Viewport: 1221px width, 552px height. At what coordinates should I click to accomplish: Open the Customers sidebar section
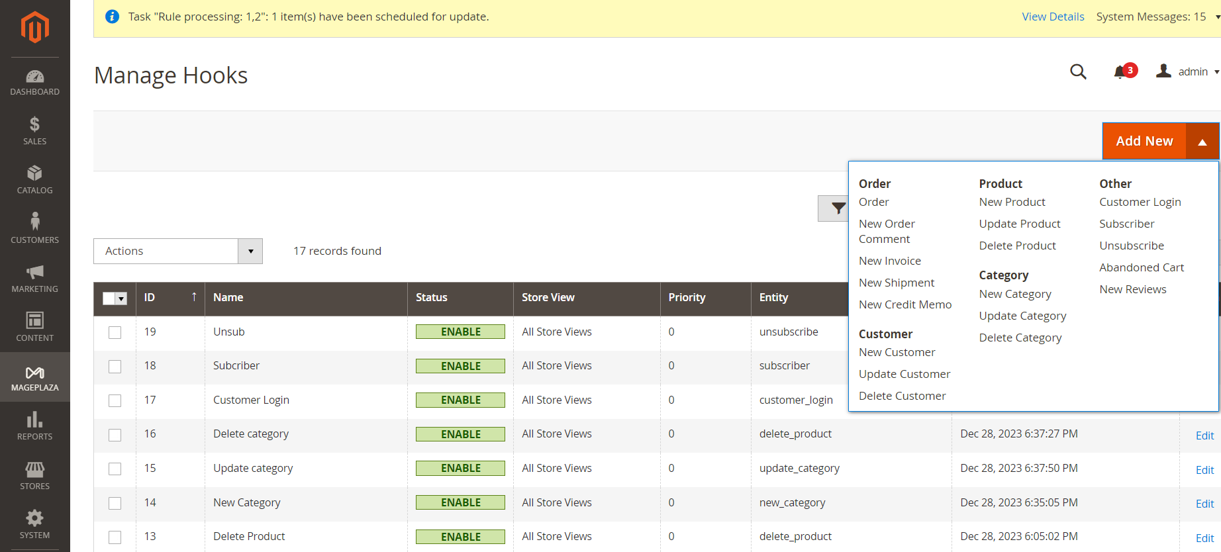pos(34,229)
